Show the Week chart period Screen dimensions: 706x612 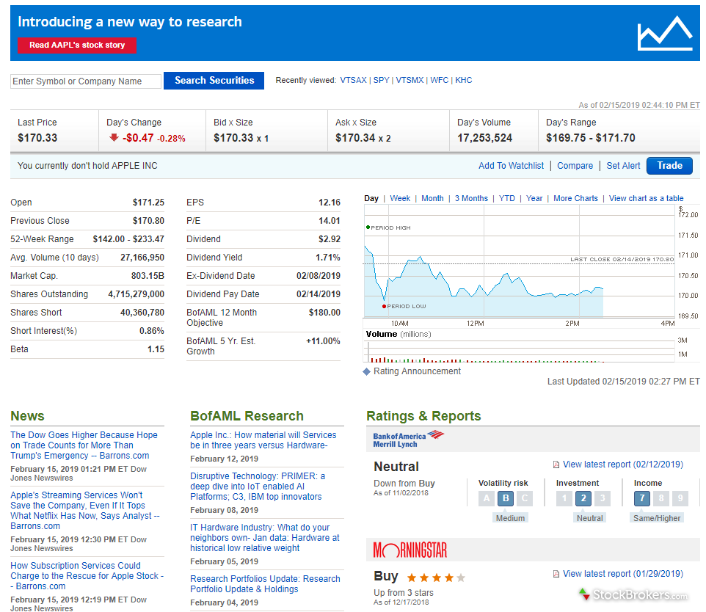(x=400, y=198)
